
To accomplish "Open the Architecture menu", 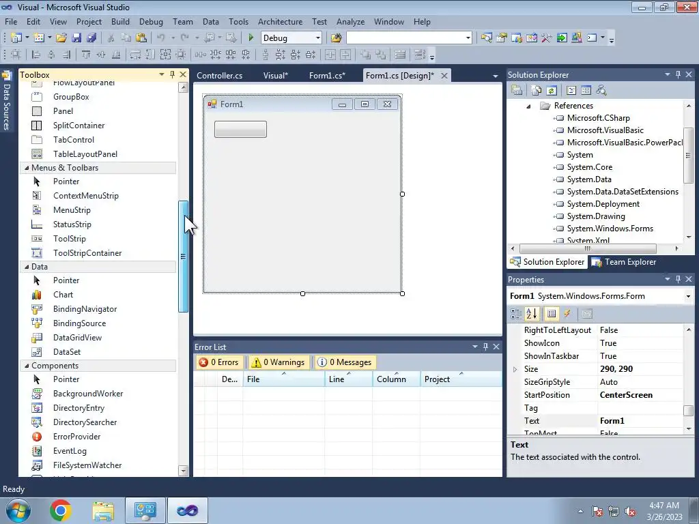I will coord(280,21).
